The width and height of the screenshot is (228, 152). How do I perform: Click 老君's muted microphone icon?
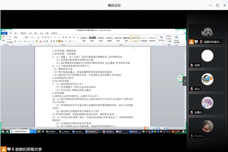coord(192,65)
